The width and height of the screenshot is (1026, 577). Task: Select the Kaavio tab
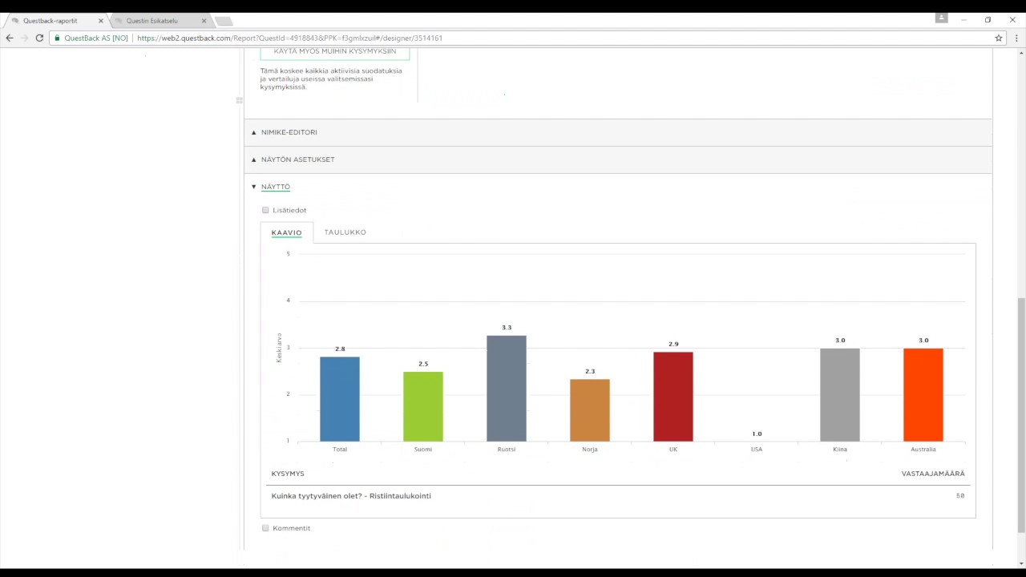[286, 232]
